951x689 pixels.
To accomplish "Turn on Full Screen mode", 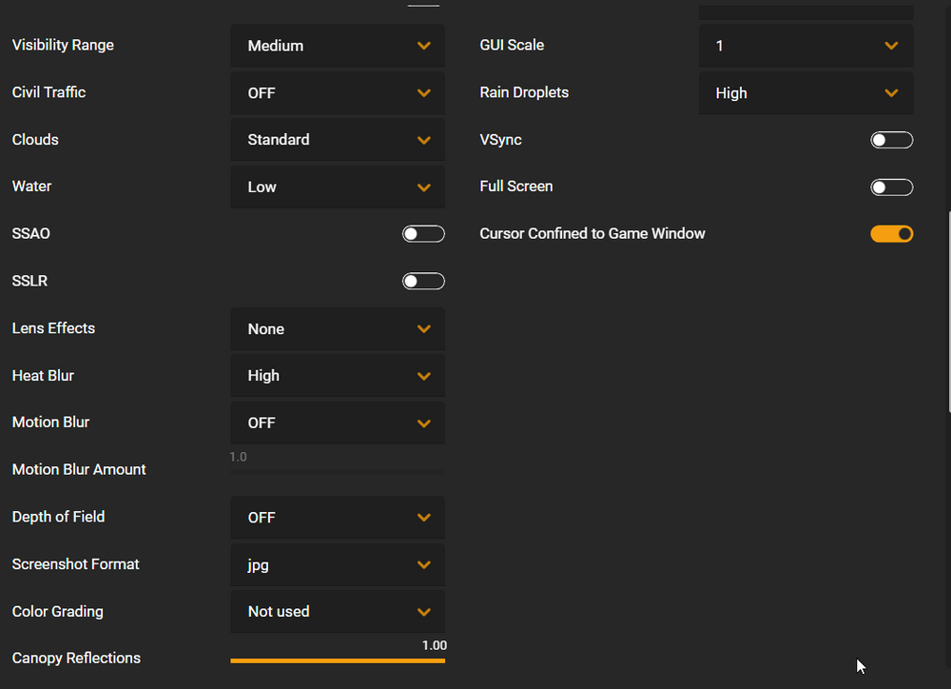I will coord(891,187).
